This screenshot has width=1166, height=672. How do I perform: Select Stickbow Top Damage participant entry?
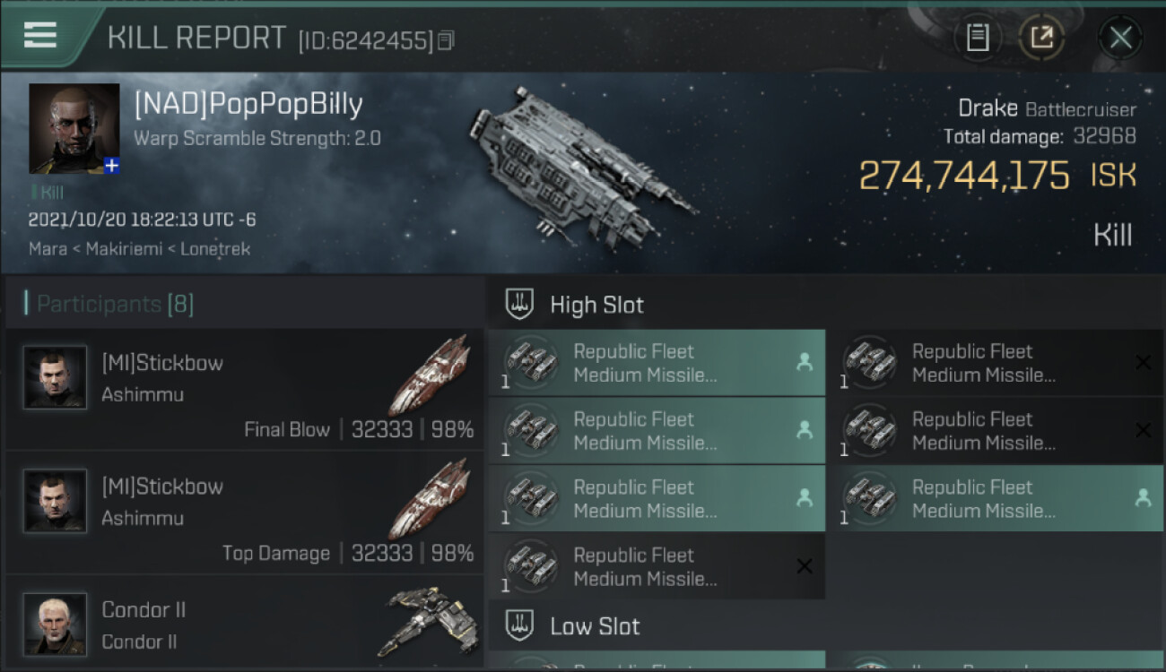point(244,514)
